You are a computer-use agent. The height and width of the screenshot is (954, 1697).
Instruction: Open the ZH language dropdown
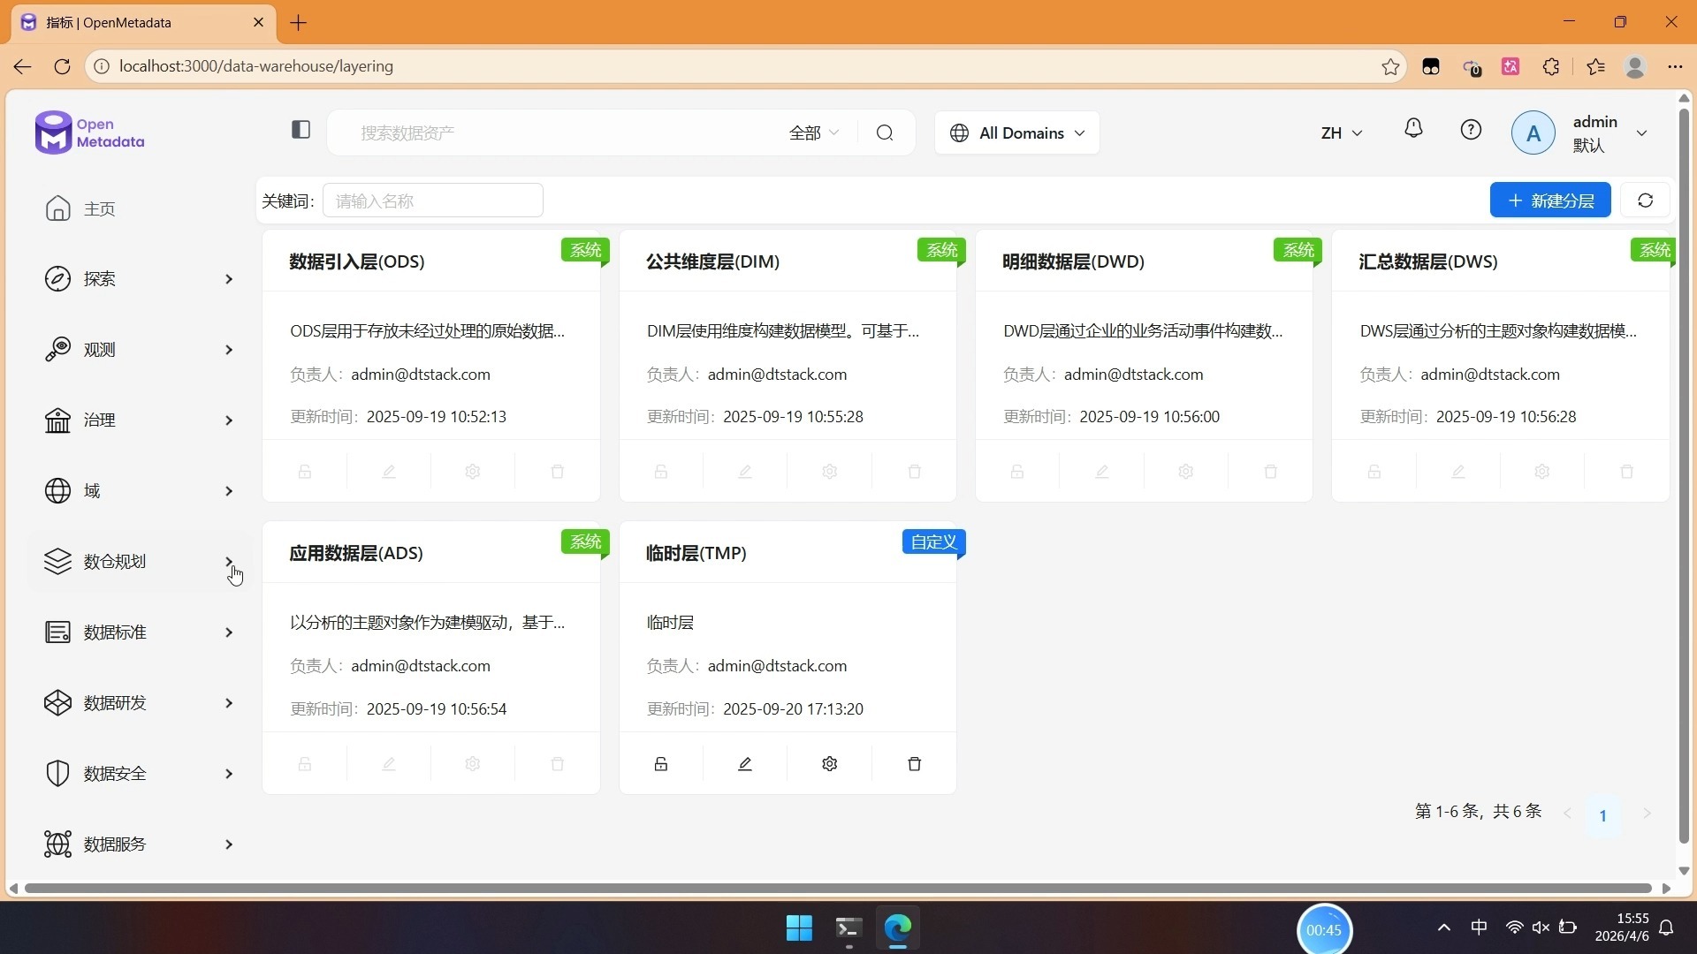pyautogui.click(x=1341, y=132)
